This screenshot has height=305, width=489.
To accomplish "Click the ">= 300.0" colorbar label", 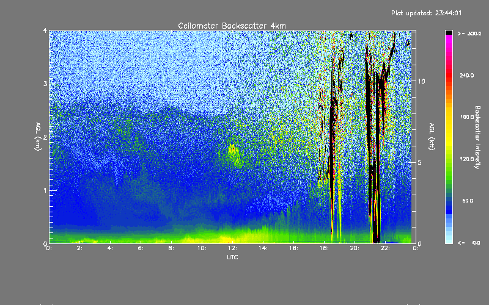I will tap(469, 34).
